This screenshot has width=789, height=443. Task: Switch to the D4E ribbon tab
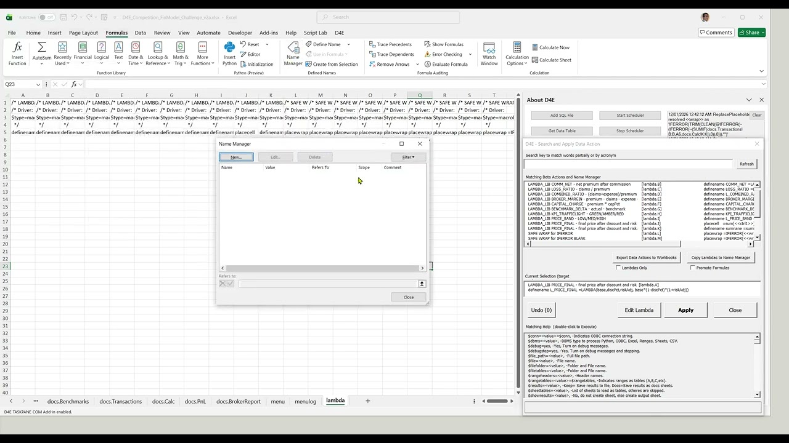[340, 33]
